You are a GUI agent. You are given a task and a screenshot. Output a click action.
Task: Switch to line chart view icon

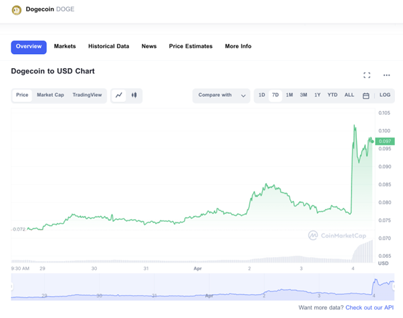(x=119, y=96)
